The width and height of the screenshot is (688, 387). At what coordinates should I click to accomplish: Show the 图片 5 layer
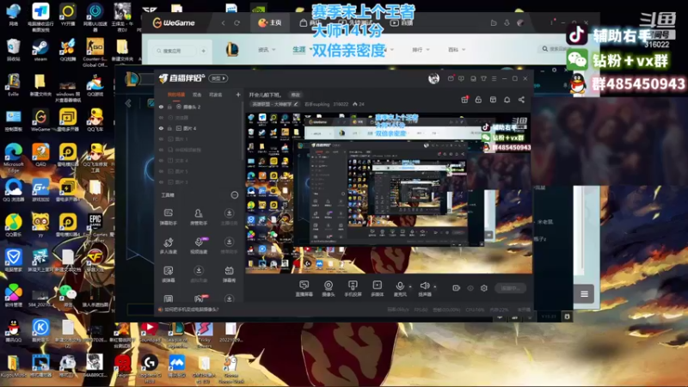coord(161,171)
